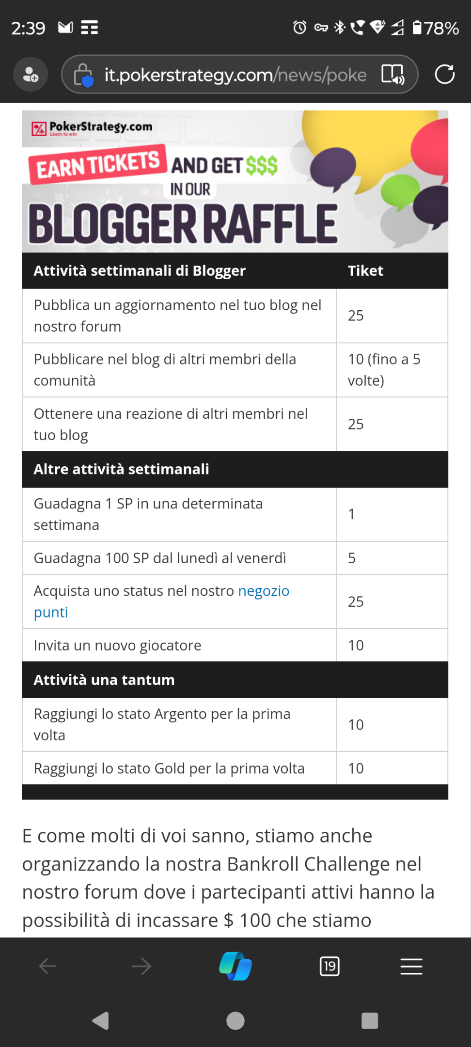The image size is (471, 1047).
Task: Tap the browser reload icon
Action: click(444, 74)
